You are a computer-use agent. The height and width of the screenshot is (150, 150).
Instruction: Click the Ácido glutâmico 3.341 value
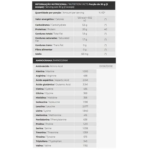[x=85, y=84]
